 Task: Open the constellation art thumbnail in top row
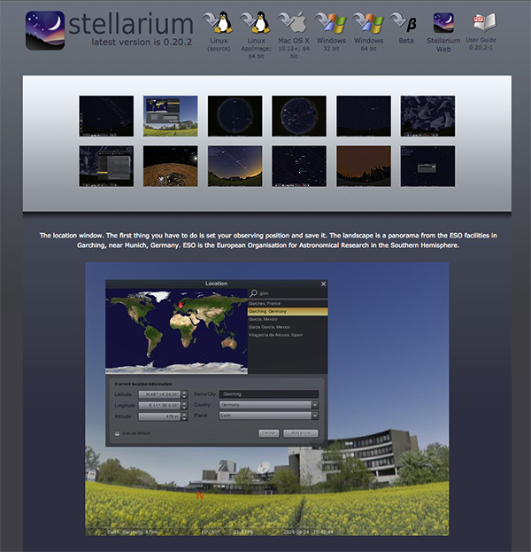pos(427,116)
